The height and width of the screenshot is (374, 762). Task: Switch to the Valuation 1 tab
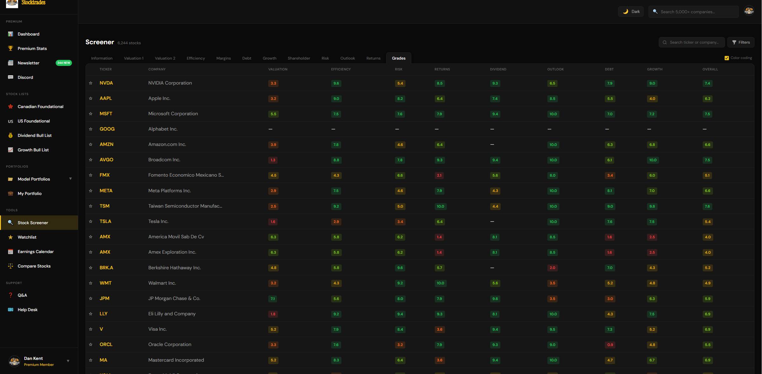[133, 58]
